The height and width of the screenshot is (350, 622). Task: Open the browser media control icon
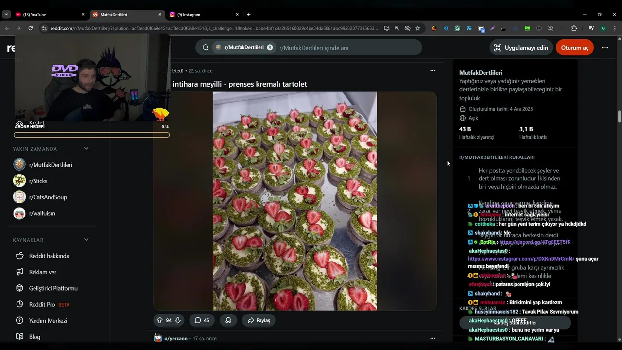tap(591, 28)
